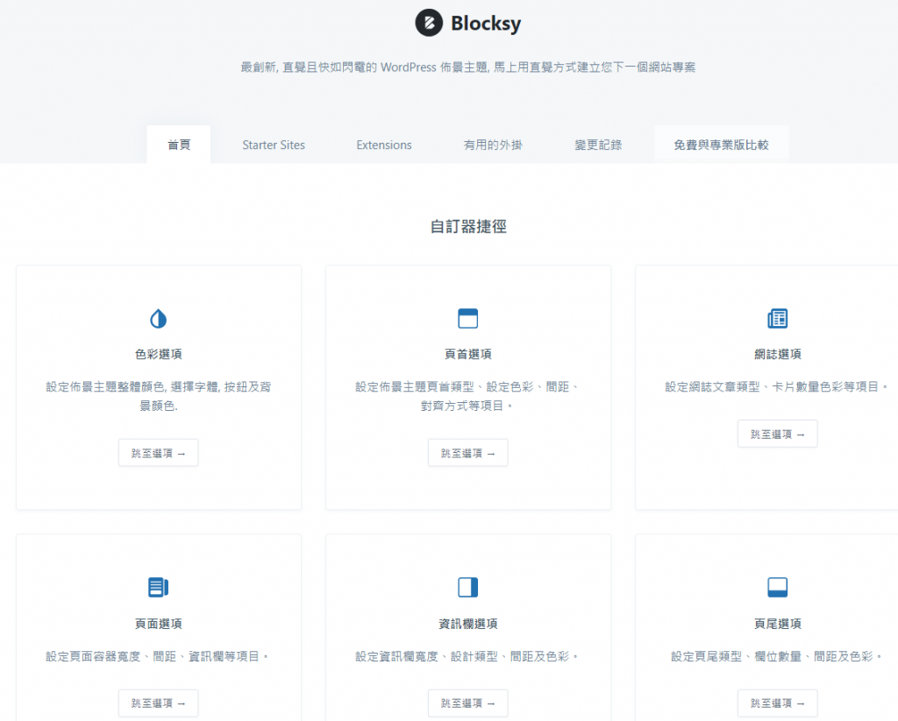
Task: Open the 免費與專業版比較 tab
Action: pyautogui.click(x=722, y=145)
